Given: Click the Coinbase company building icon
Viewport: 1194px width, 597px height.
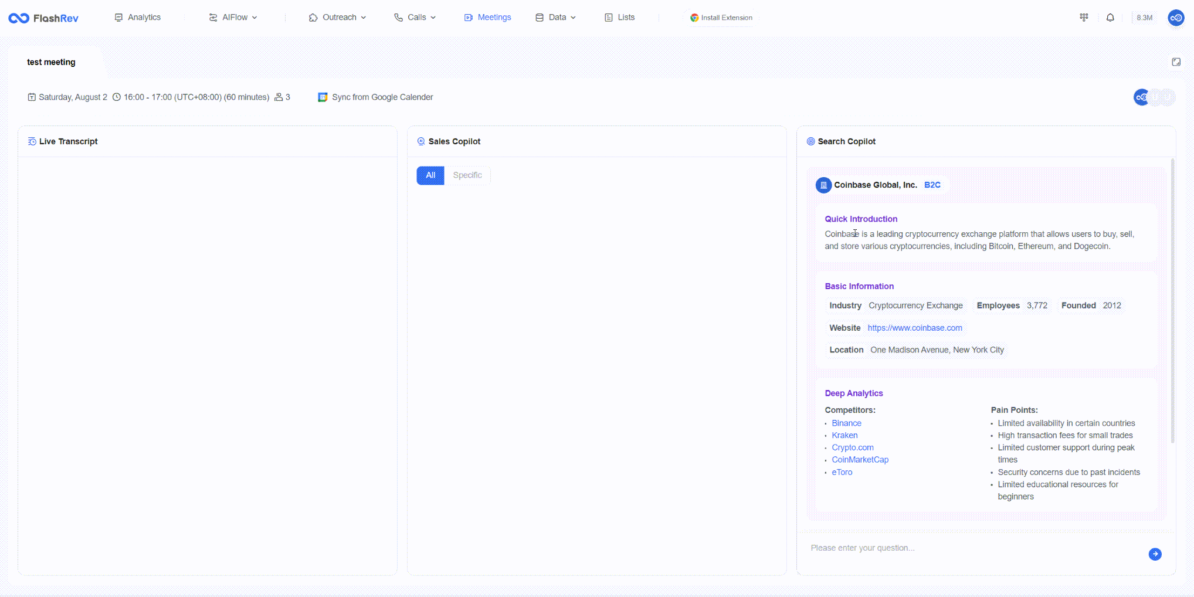Looking at the screenshot, I should tap(823, 185).
